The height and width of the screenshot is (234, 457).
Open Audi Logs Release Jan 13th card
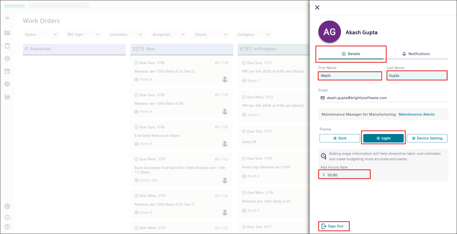pos(273,167)
